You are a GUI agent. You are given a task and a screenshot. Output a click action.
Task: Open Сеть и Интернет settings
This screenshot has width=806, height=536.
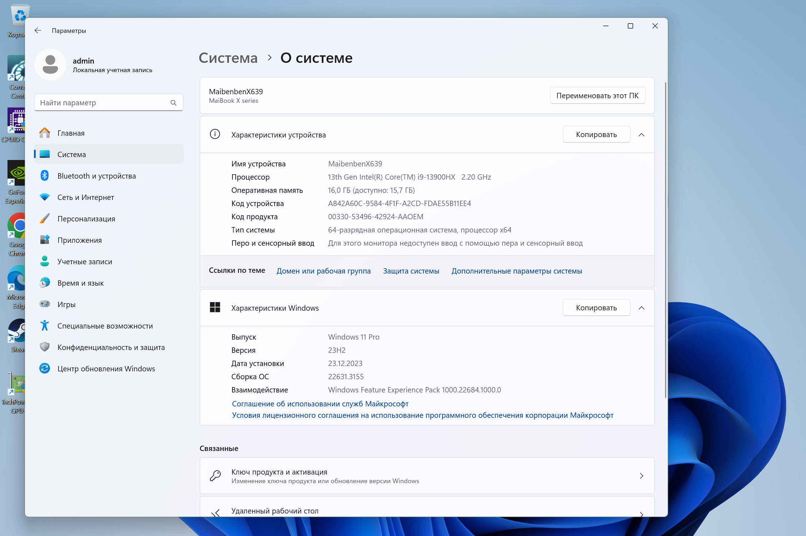coord(109,197)
